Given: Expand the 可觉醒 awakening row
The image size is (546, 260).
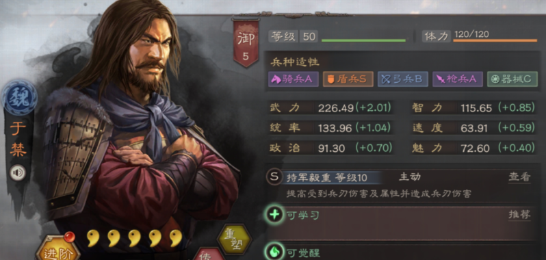Looking at the screenshot, I should click(x=400, y=252).
